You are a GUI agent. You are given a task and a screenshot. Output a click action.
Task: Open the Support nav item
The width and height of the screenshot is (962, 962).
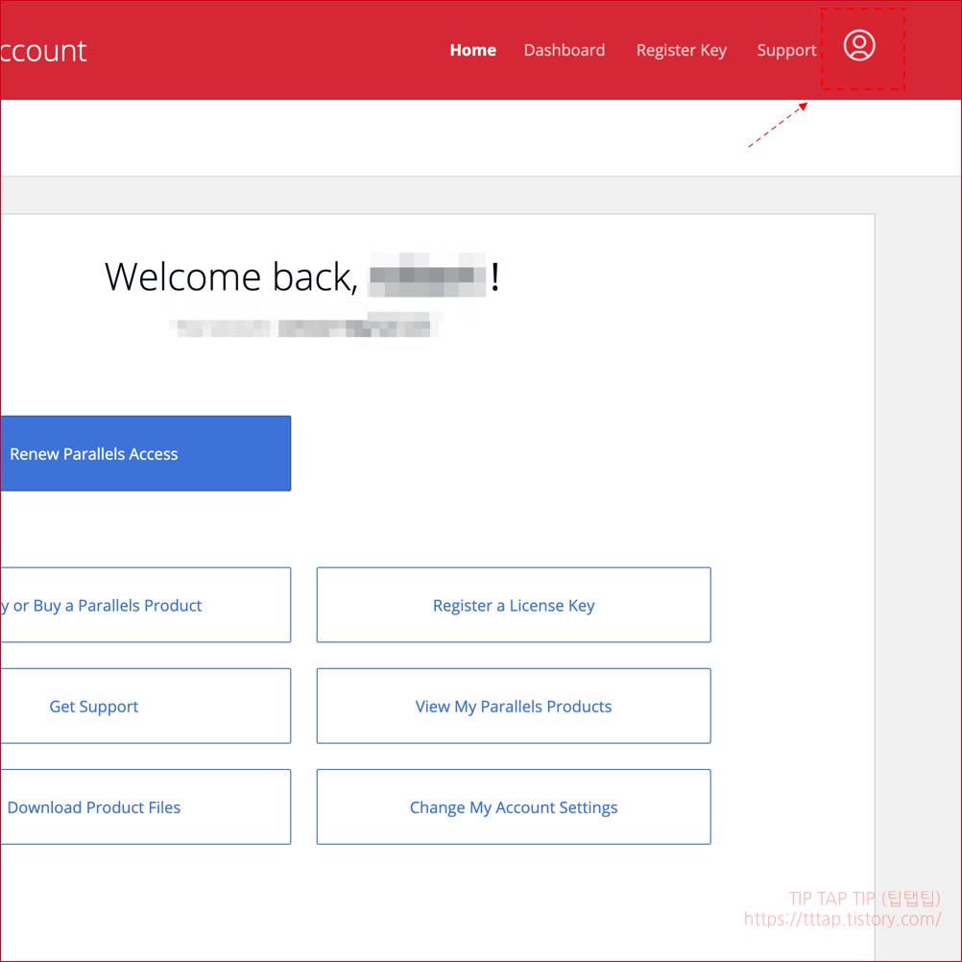click(x=786, y=51)
